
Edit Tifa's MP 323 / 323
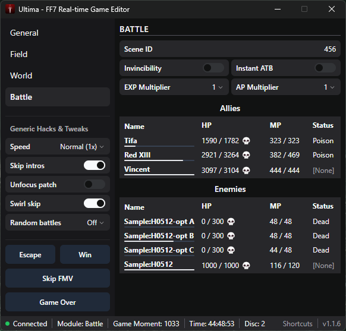coord(284,141)
